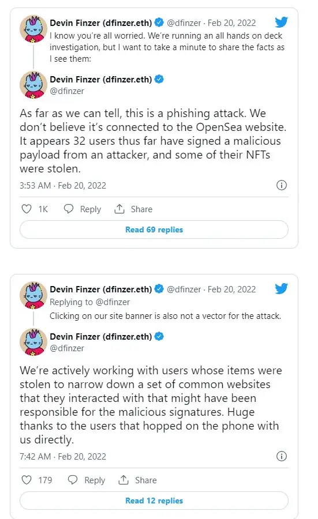The width and height of the screenshot is (318, 519).
Task: Click the Share upload icon on second tweet
Action: [x=124, y=480]
